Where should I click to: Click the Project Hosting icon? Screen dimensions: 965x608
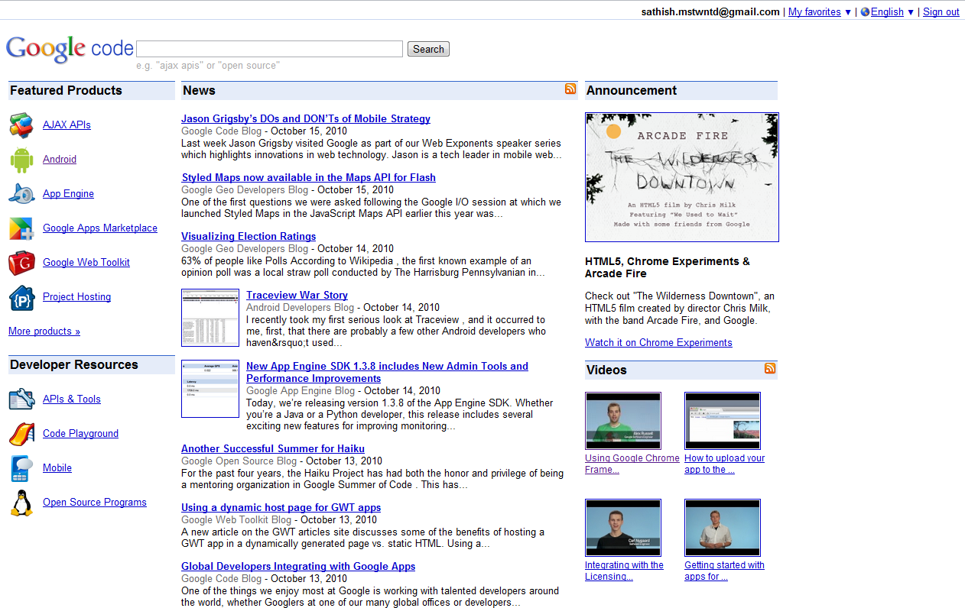point(21,297)
